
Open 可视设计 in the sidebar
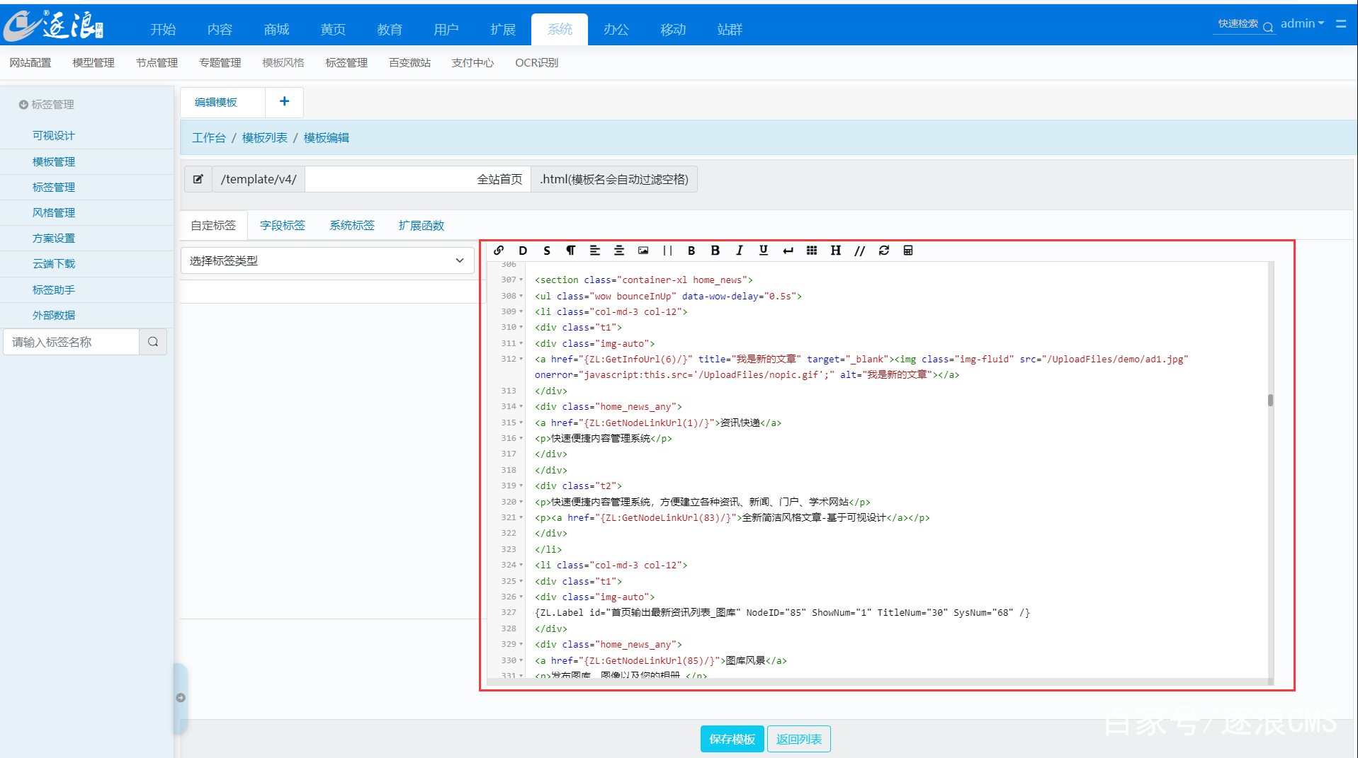(x=54, y=135)
